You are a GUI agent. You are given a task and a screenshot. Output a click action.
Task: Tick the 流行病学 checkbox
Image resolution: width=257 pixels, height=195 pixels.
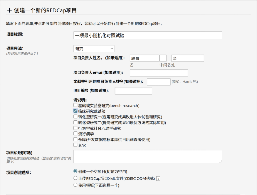pyautogui.click(x=75, y=134)
